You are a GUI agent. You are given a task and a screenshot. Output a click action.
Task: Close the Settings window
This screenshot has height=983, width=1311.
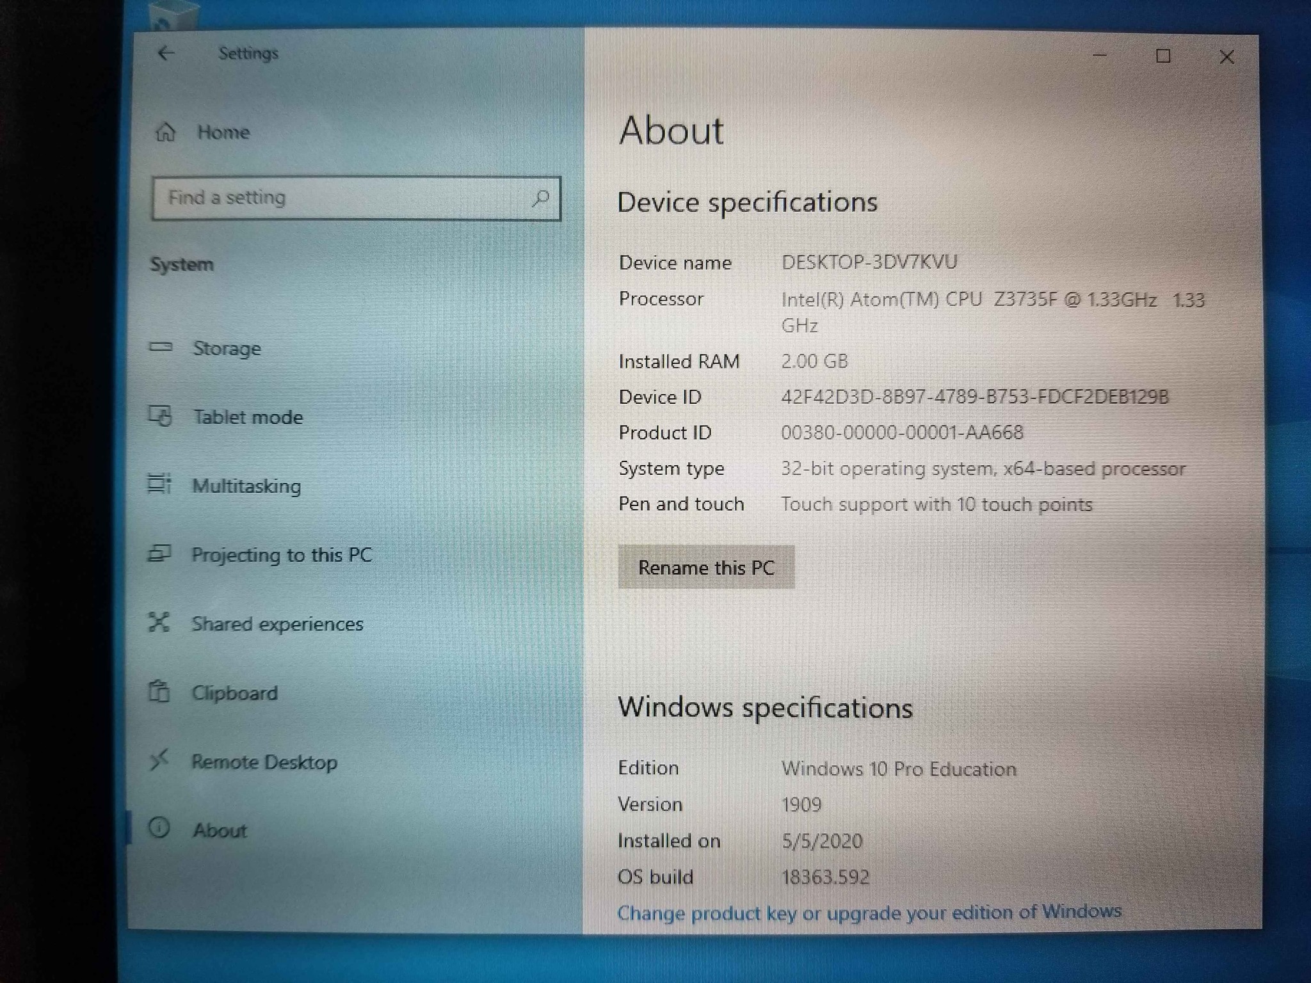pos(1227,58)
